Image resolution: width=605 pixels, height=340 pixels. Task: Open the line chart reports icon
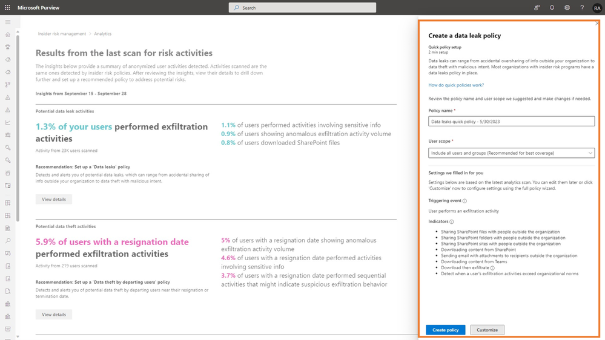[x=8, y=123]
